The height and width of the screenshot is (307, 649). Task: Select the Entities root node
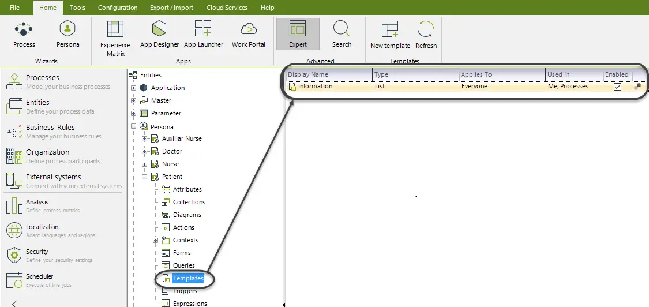151,75
